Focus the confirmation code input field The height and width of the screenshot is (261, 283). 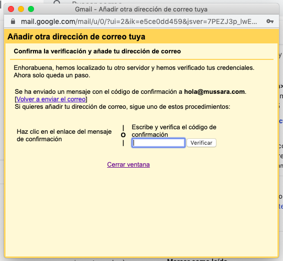click(158, 143)
